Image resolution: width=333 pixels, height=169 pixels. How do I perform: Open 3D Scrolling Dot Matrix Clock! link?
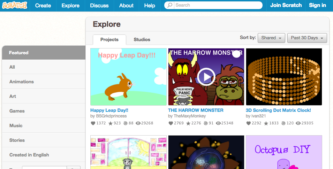278,110
